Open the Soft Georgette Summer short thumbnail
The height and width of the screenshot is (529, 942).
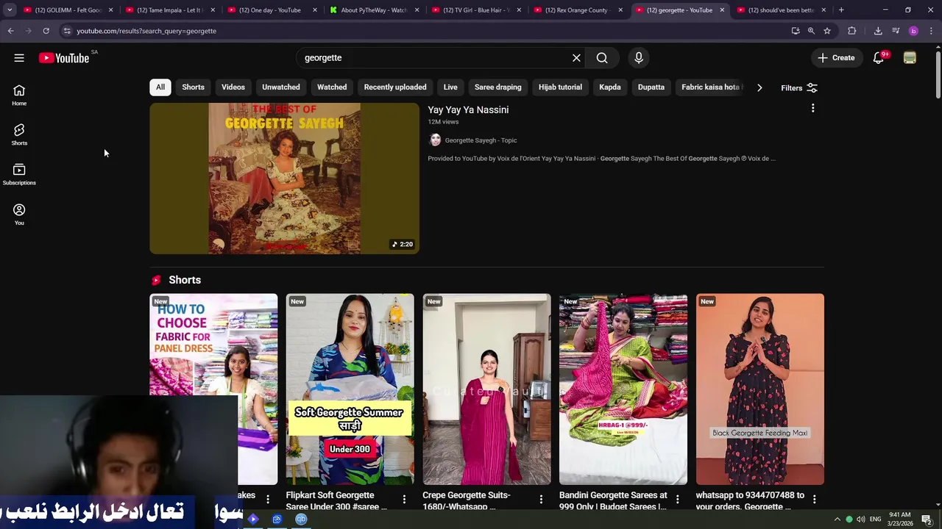click(x=350, y=389)
